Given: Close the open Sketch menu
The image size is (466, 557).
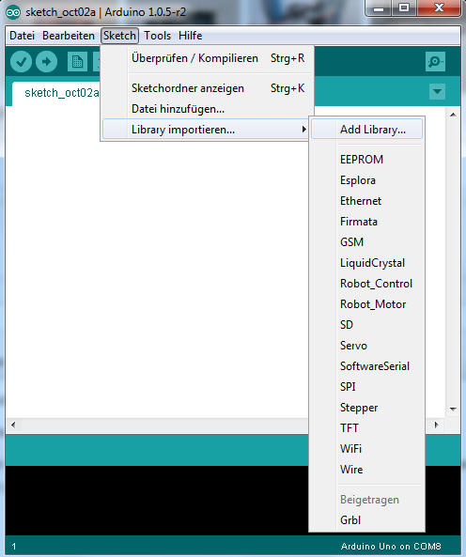Looking at the screenshot, I should point(119,36).
